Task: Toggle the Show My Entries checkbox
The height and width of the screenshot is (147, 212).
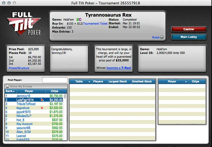Action: click(x=8, y=87)
